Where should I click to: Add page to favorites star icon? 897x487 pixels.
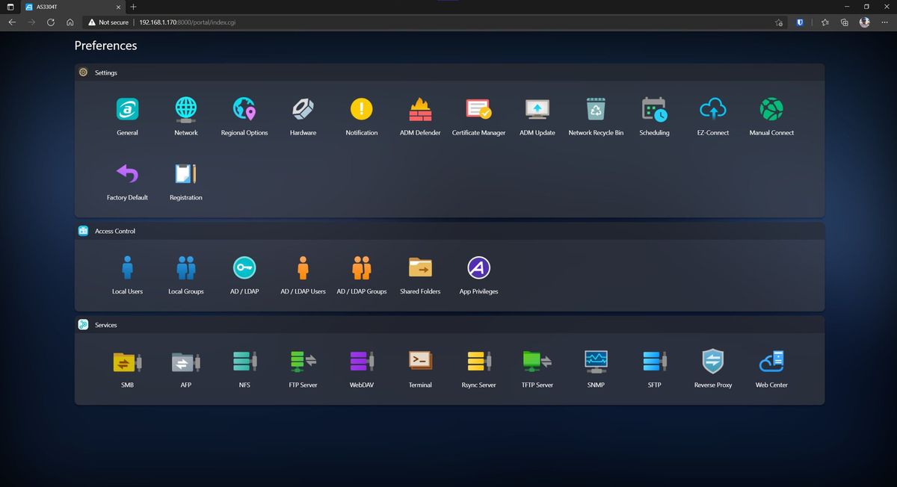click(x=779, y=22)
